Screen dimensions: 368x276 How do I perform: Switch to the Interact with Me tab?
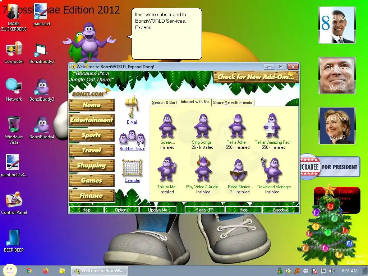[x=195, y=102]
